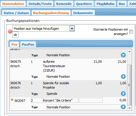Enable Stornierte Positionen mit anzeigen checkbox
The width and height of the screenshot is (136, 116).
pyautogui.click(x=131, y=32)
